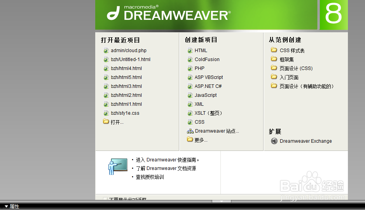
Task: Click the HTML document icon under 创建新项目
Action: (x=190, y=51)
